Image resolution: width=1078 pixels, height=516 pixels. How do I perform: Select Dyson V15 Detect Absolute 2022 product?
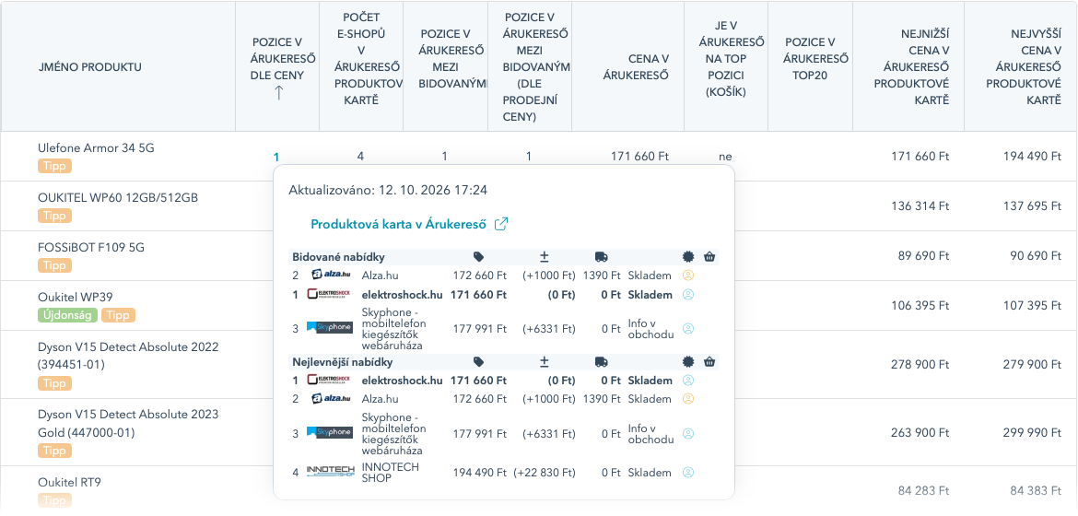click(x=128, y=356)
